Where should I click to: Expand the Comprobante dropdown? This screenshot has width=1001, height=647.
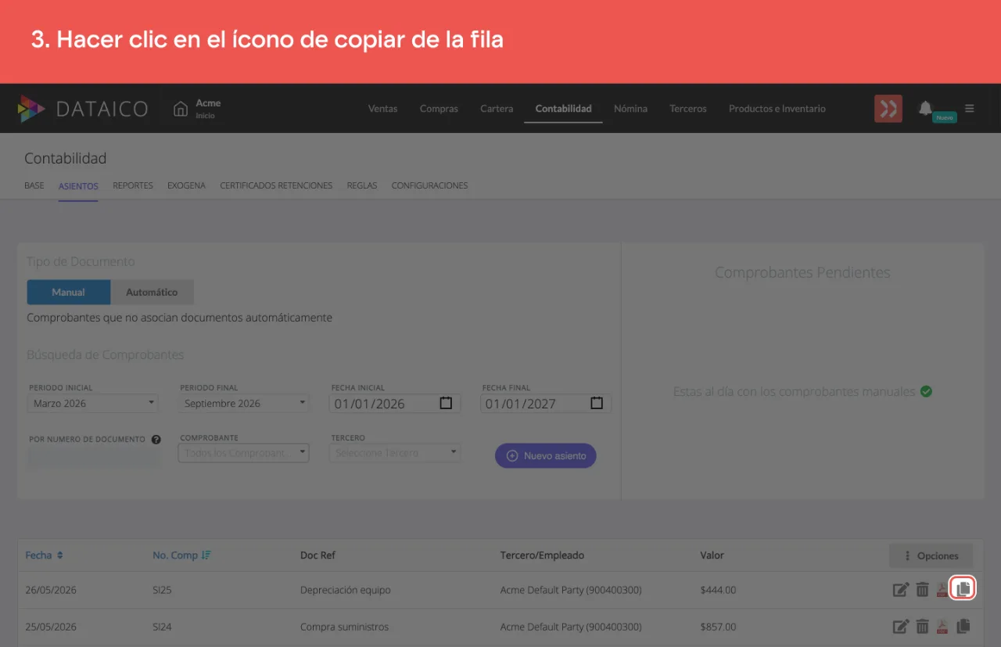click(x=244, y=453)
